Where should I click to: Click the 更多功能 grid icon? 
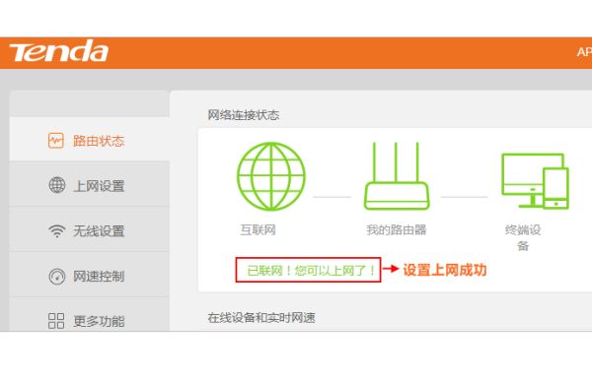pyautogui.click(x=56, y=321)
